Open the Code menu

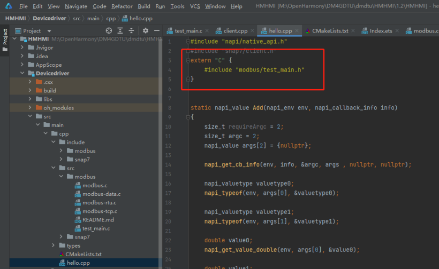100,6
